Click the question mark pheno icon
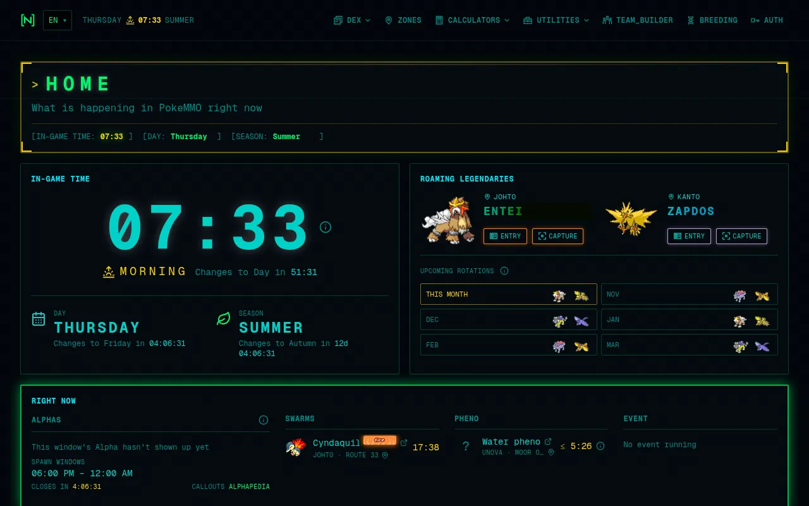This screenshot has width=809, height=506. click(466, 447)
